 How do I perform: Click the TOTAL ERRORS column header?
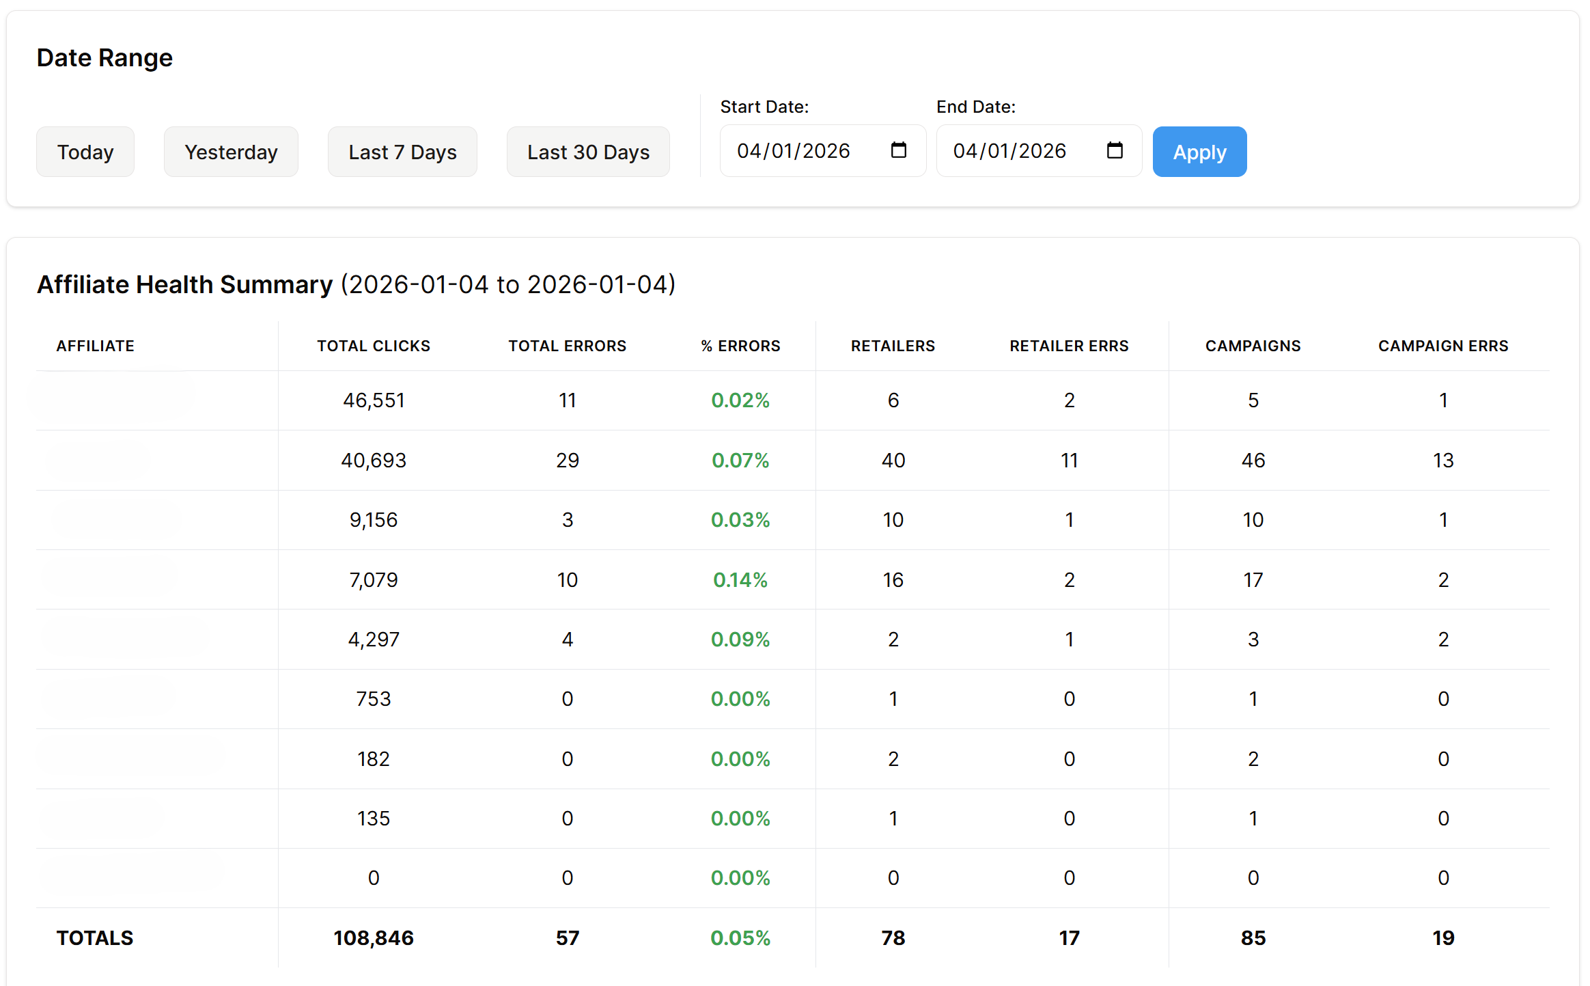point(568,346)
